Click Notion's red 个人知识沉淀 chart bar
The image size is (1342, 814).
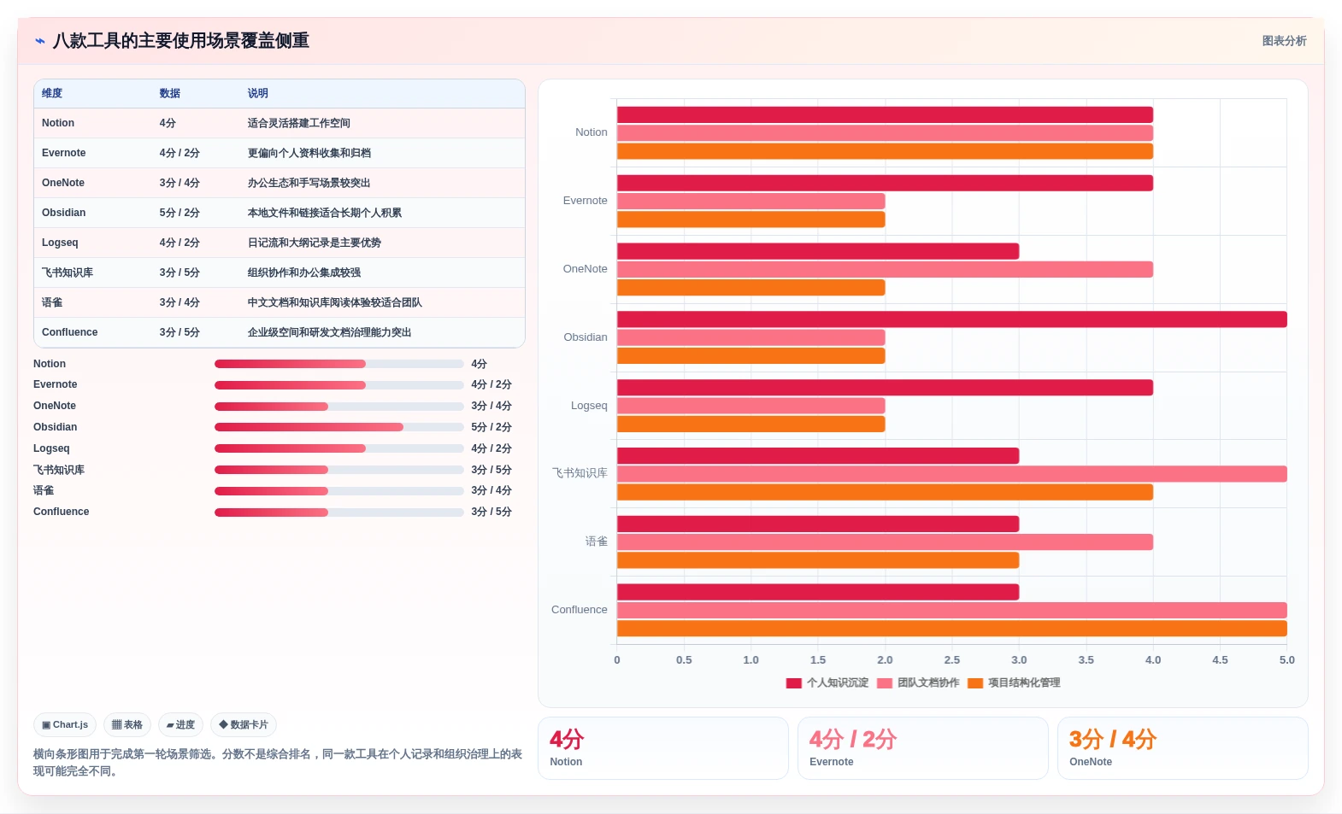coord(885,114)
